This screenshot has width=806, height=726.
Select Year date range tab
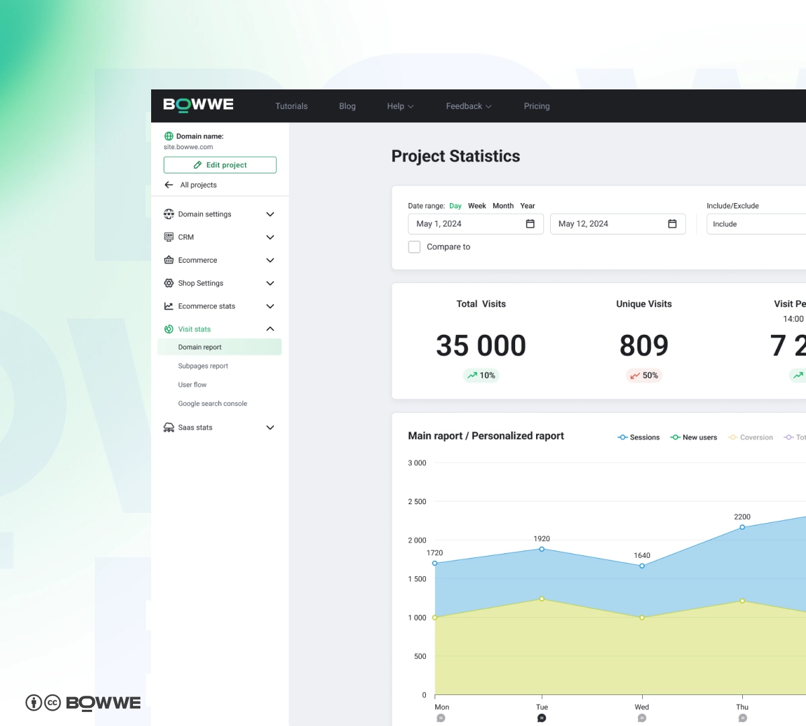527,206
